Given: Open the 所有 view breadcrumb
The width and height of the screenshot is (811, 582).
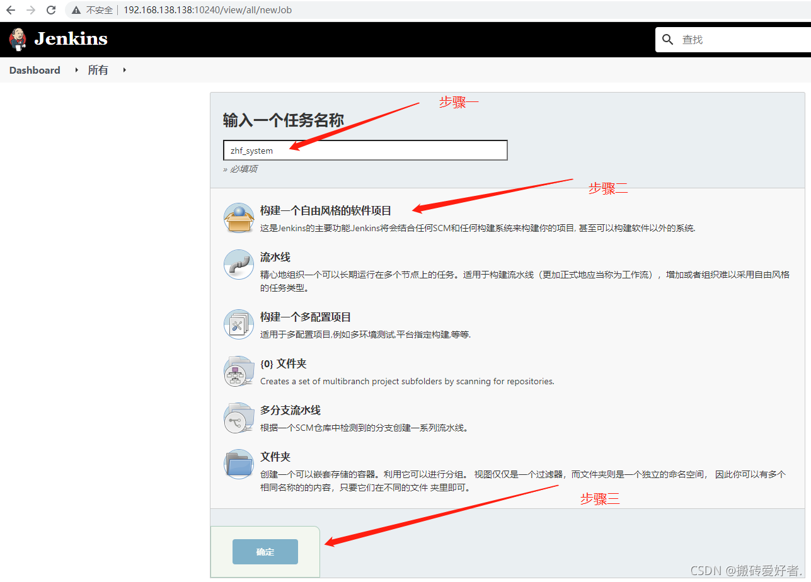Looking at the screenshot, I should (98, 70).
